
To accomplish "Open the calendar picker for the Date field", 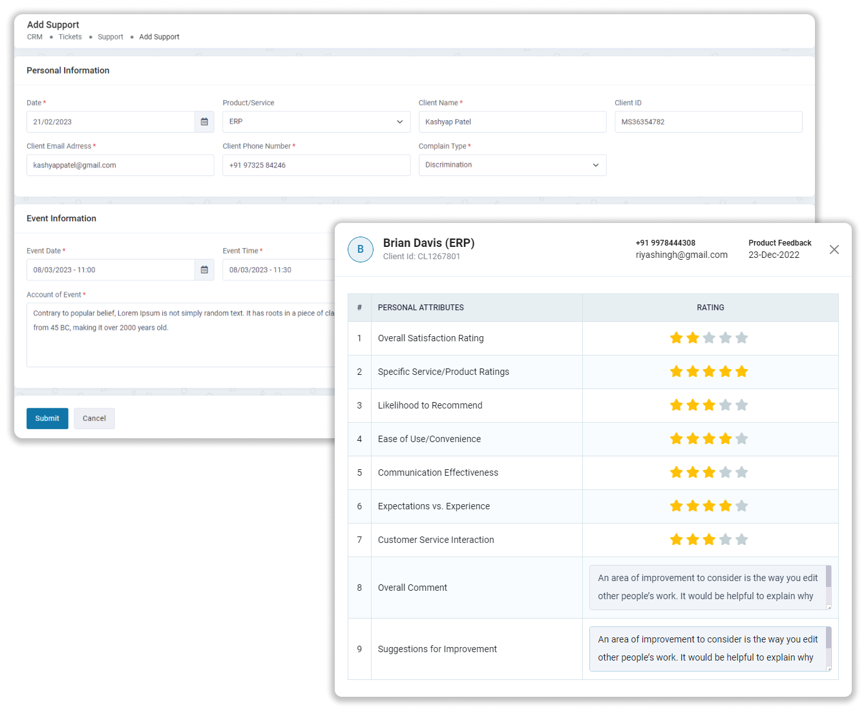I will tap(204, 122).
